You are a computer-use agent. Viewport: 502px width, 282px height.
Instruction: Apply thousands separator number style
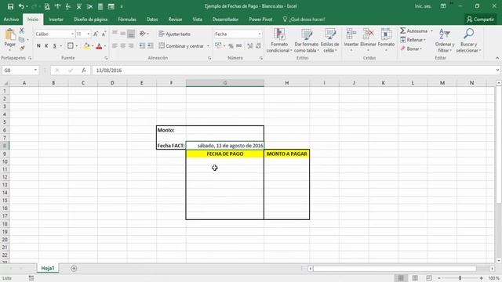point(238,46)
